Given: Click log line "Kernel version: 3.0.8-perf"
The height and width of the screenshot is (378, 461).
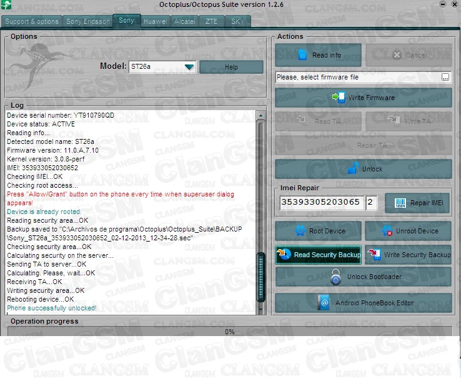Looking at the screenshot, I should pyautogui.click(x=46, y=159).
